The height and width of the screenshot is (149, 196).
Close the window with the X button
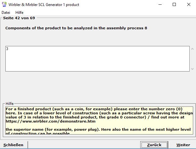click(189, 5)
